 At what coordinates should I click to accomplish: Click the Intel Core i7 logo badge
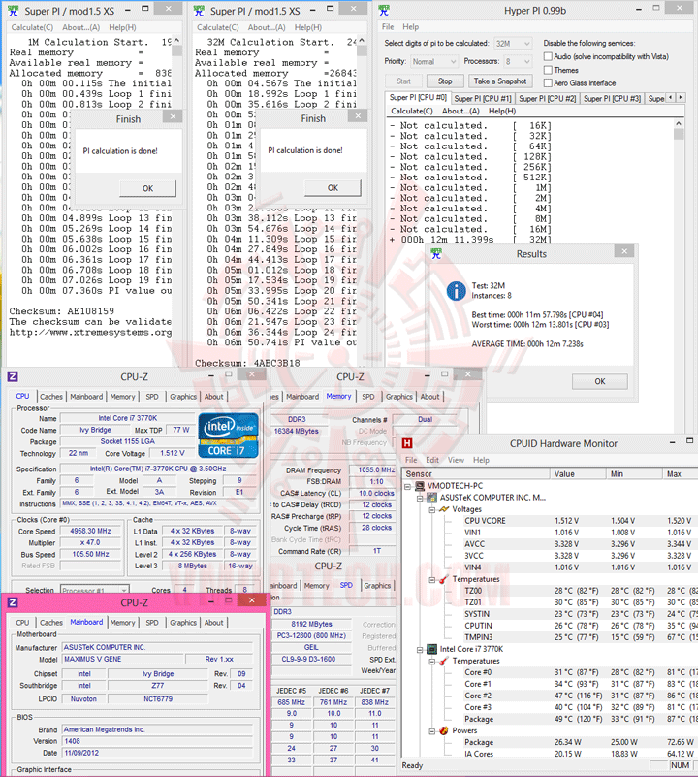point(229,436)
